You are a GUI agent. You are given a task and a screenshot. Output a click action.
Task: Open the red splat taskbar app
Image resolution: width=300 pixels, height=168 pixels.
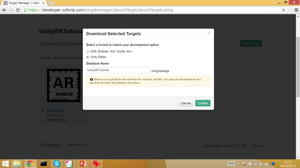pos(96,164)
